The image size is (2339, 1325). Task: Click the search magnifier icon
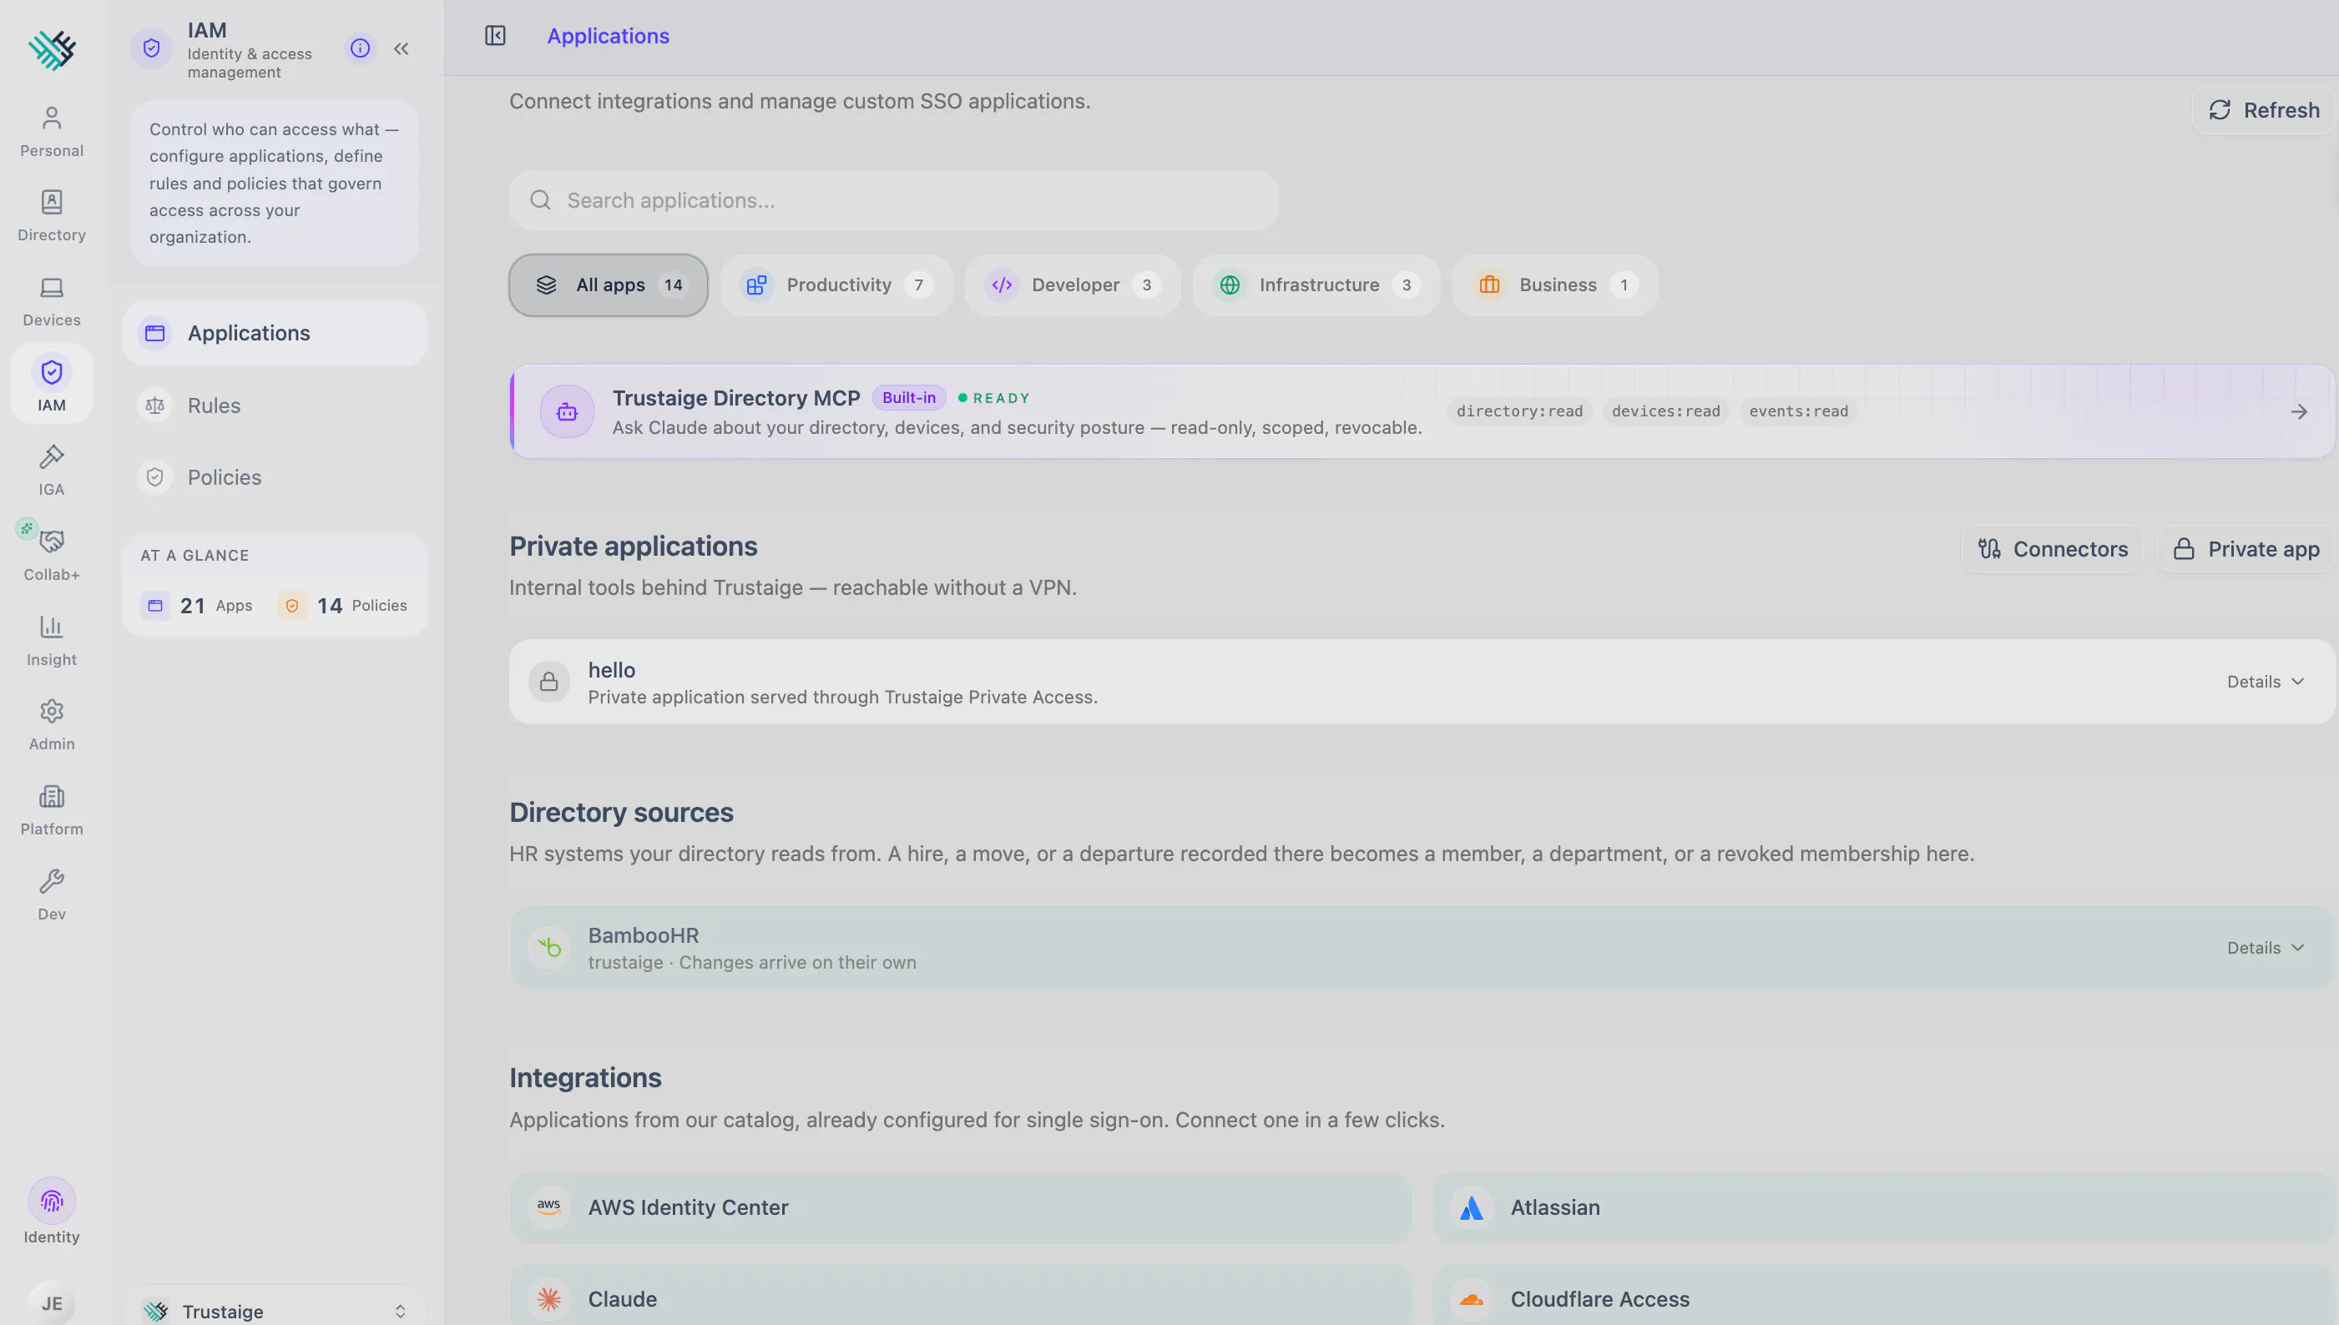click(x=541, y=200)
